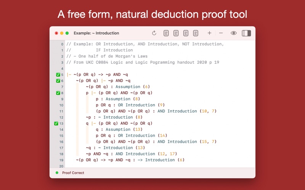
Task: Click the line ~(p OR q) |- ~p AND ~q
Action: point(103,81)
